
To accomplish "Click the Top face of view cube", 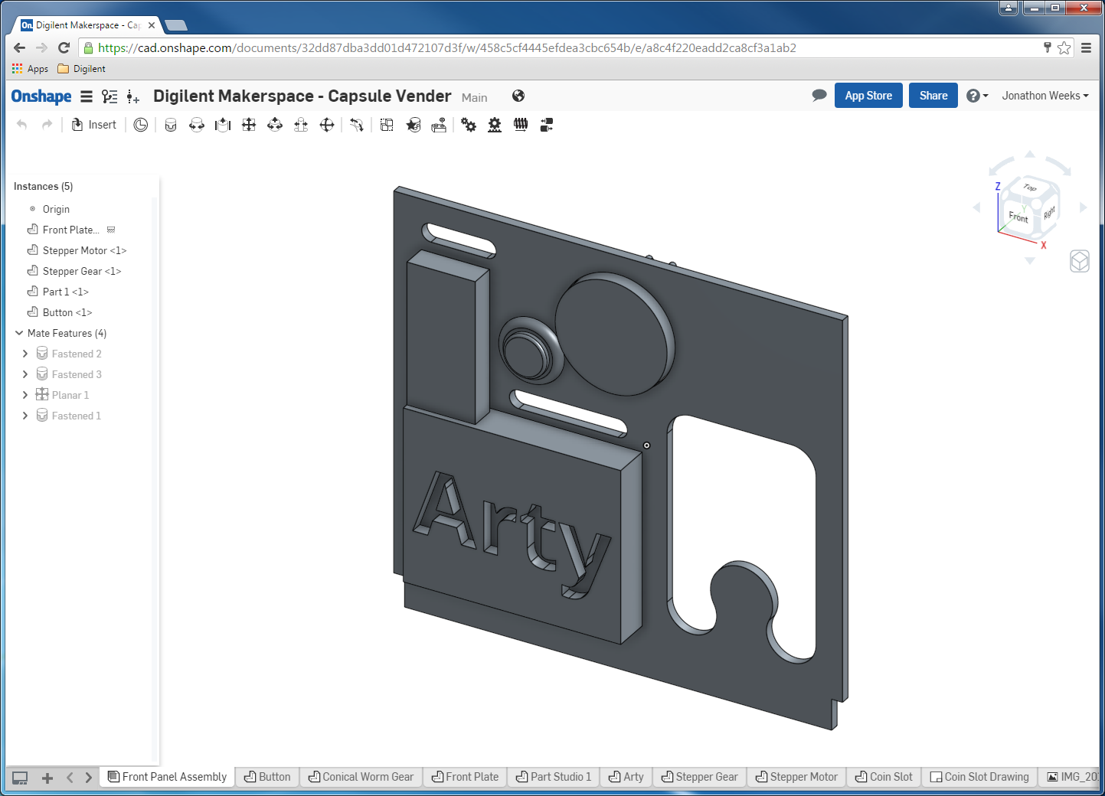I will pos(1030,188).
